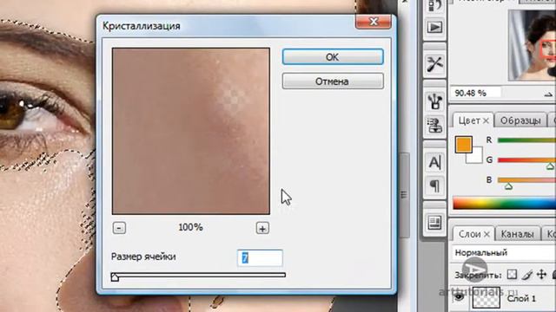Click the R channel color slider
Image resolution: width=556 pixels, height=312 pixels.
tap(526, 140)
